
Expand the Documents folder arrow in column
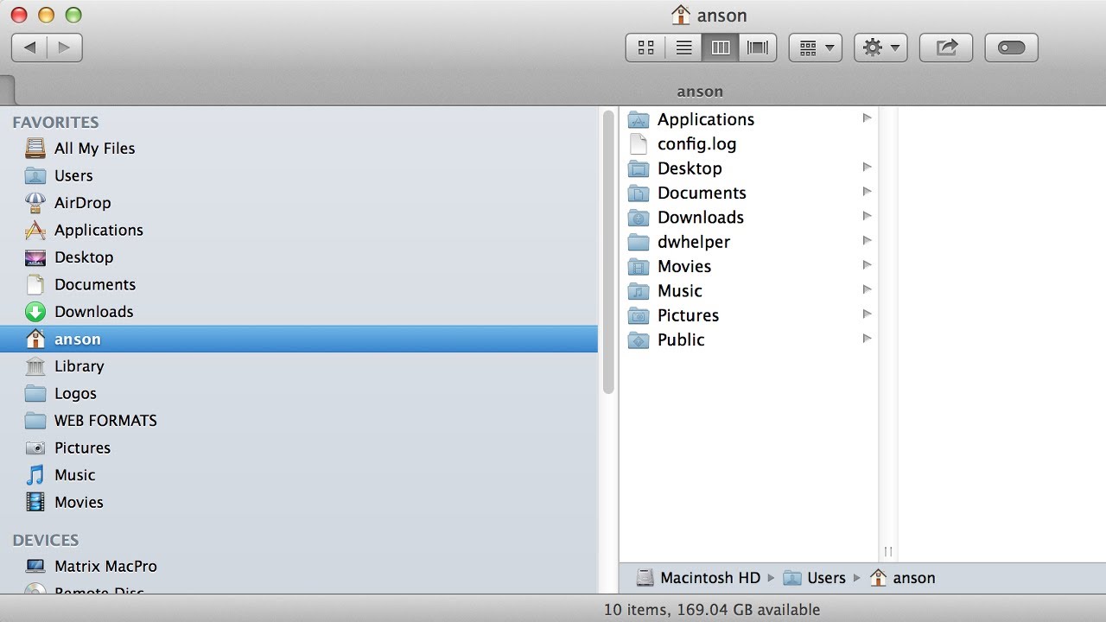[867, 192]
